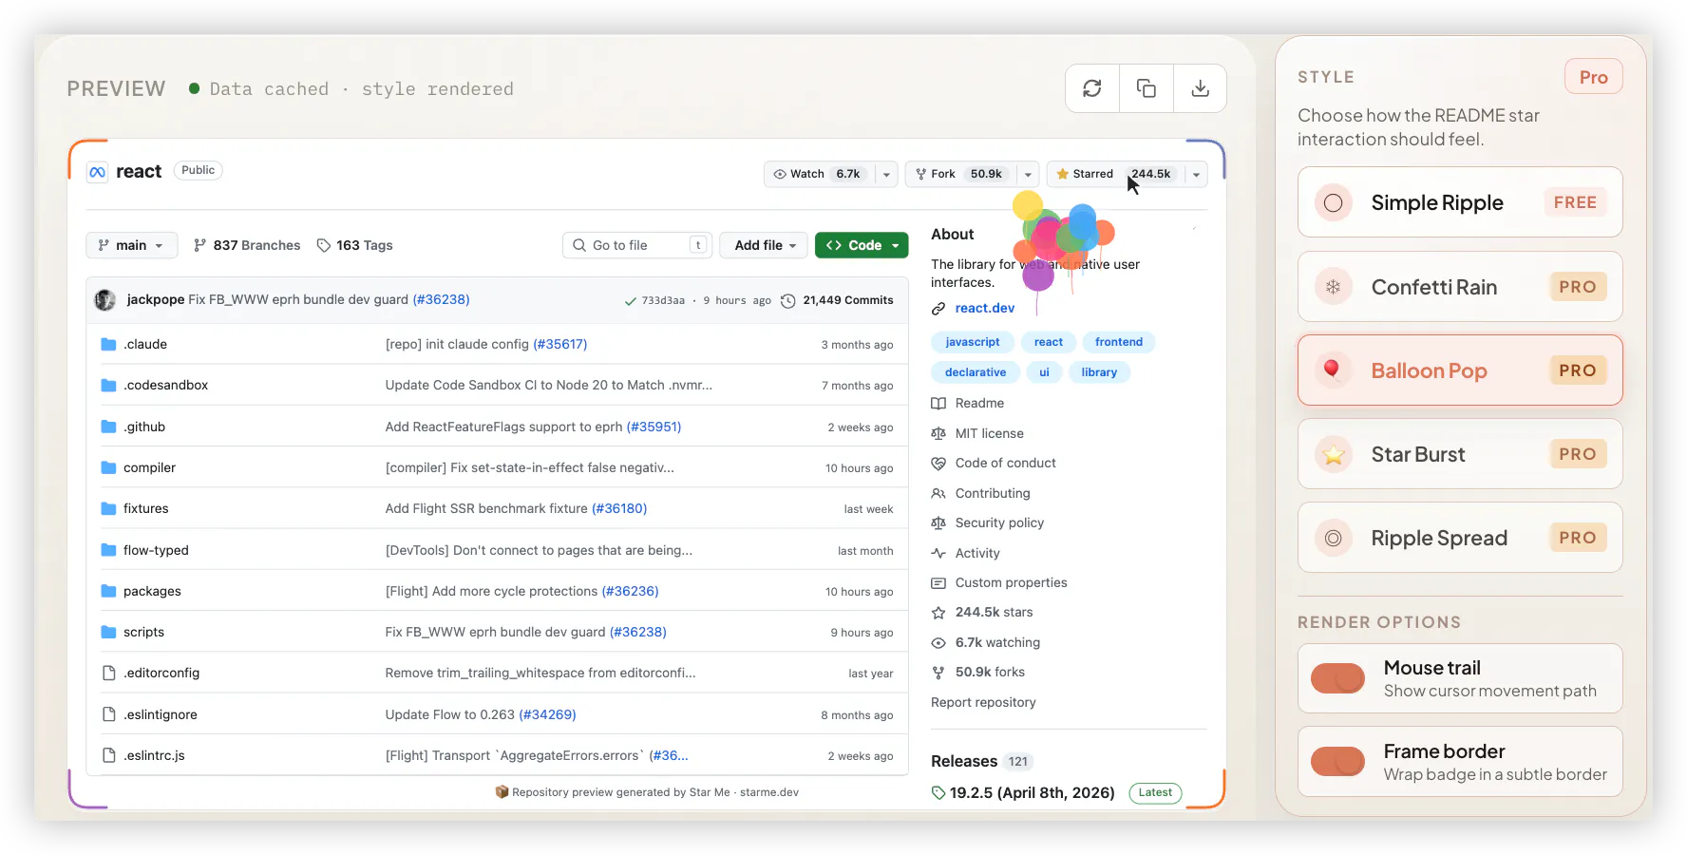
Task: Open the Fork dropdown arrow
Action: pos(1028,175)
